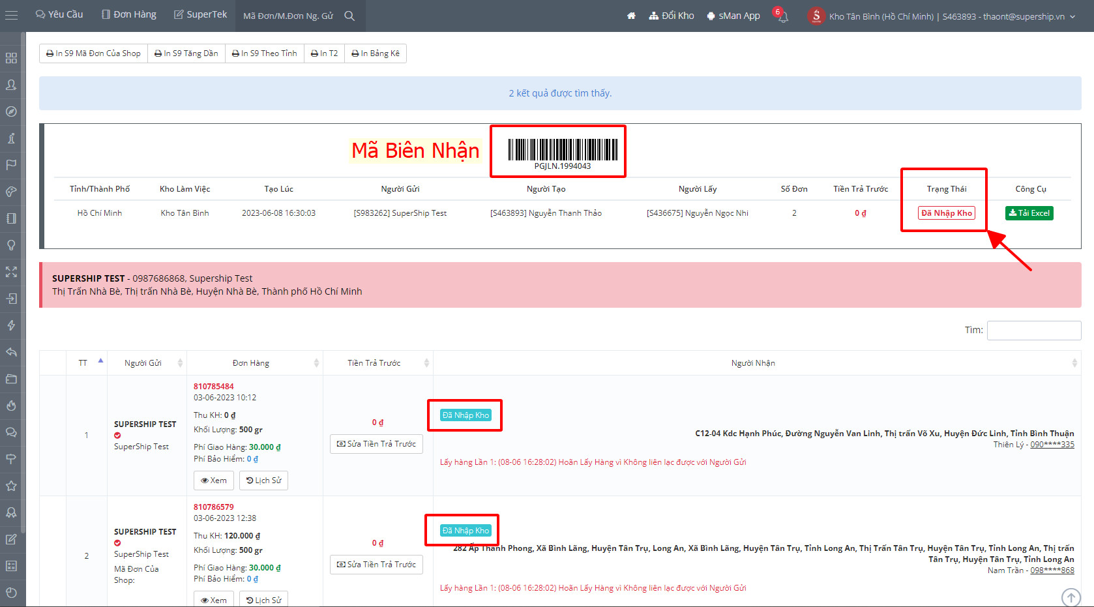Image resolution: width=1094 pixels, height=607 pixels.
Task: Download via Tải Excel button
Action: [1029, 213]
